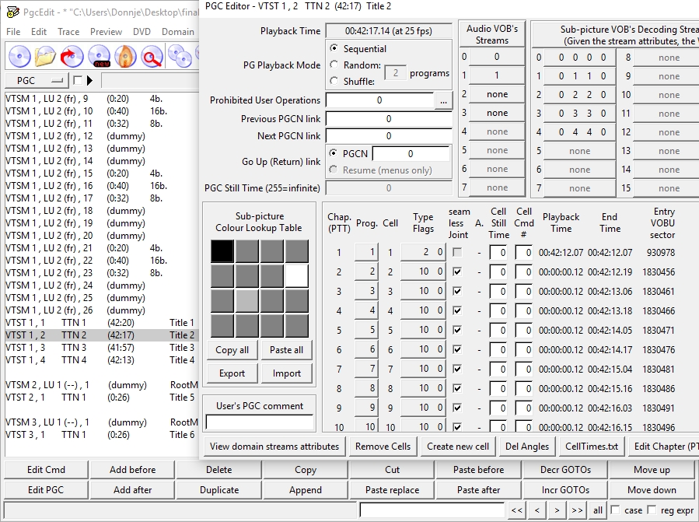Click the Edit Cmd button
This screenshot has height=522, width=699.
46,470
